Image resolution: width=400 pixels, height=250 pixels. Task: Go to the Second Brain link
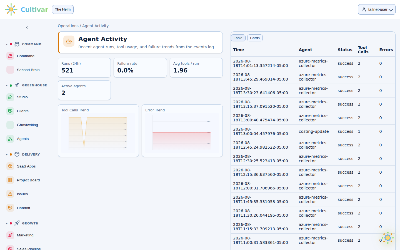(x=28, y=70)
